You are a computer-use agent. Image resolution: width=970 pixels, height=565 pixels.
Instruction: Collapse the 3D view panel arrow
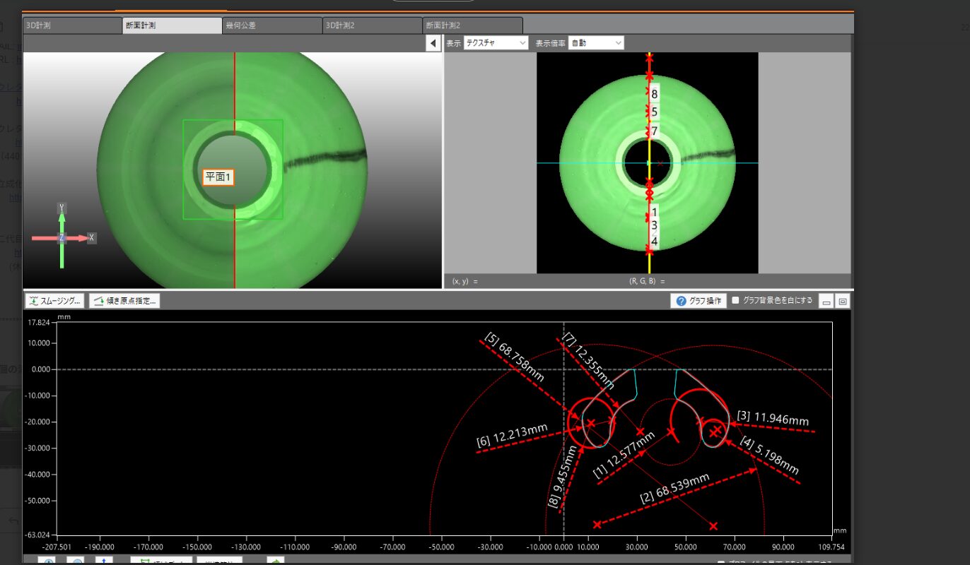433,44
